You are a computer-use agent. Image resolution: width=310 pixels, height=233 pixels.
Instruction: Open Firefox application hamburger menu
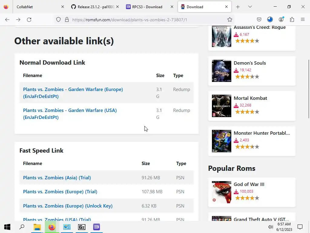click(303, 19)
